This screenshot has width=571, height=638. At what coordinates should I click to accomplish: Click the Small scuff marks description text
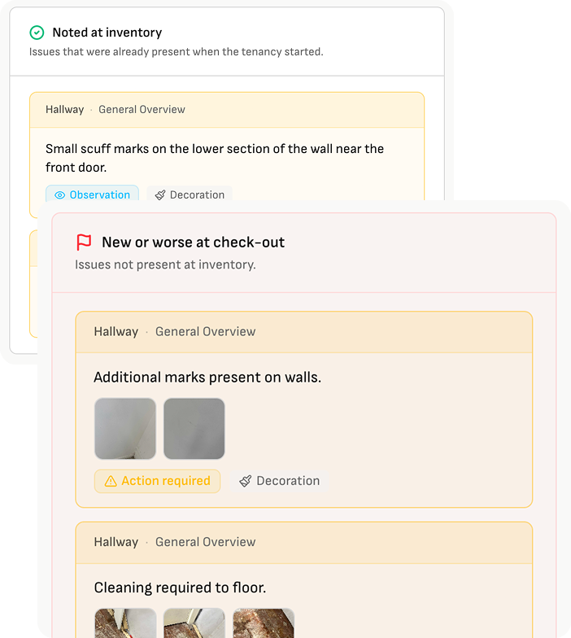click(215, 158)
